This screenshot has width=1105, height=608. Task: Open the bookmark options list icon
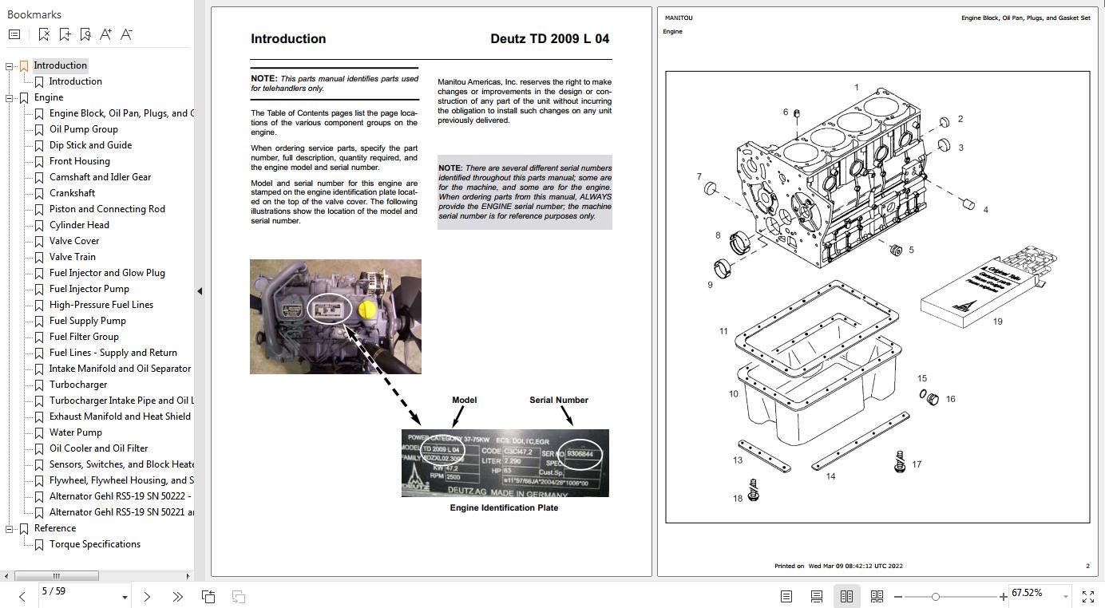[14, 34]
